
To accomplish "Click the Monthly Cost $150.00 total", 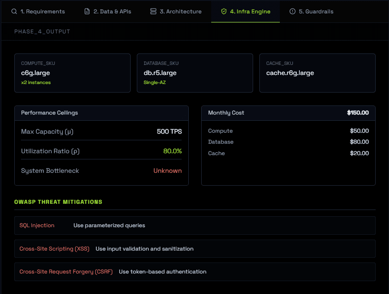I will [358, 113].
